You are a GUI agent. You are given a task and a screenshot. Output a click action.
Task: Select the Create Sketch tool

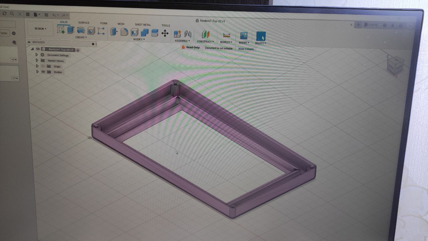click(x=61, y=30)
